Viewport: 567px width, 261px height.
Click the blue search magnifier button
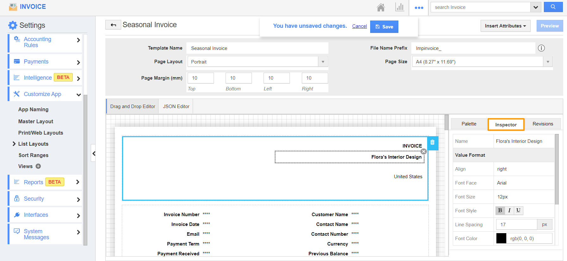coord(553,7)
